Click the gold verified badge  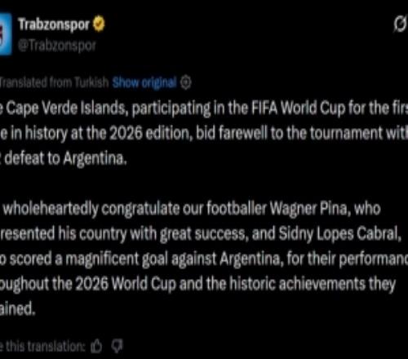tap(99, 24)
